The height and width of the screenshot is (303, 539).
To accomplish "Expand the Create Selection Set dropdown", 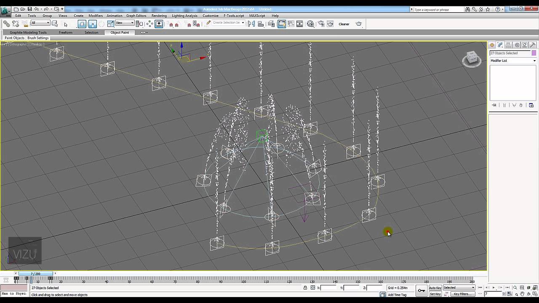I will coord(243,23).
